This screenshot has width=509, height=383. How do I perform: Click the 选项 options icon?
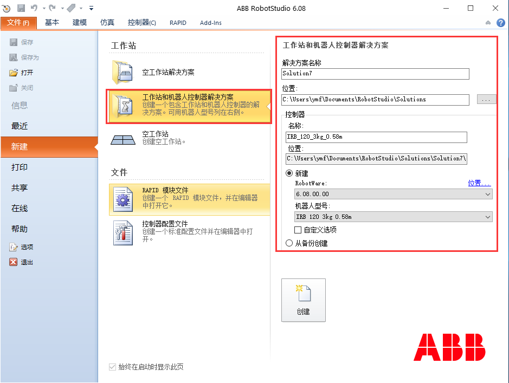[14, 247]
